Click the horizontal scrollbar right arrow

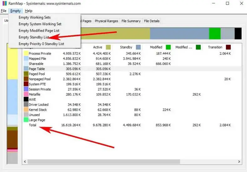[x=239, y=162]
